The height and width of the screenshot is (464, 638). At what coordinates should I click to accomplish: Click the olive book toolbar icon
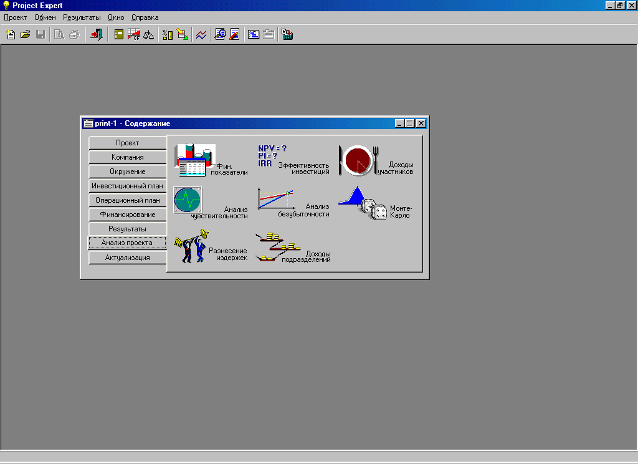pyautogui.click(x=119, y=35)
